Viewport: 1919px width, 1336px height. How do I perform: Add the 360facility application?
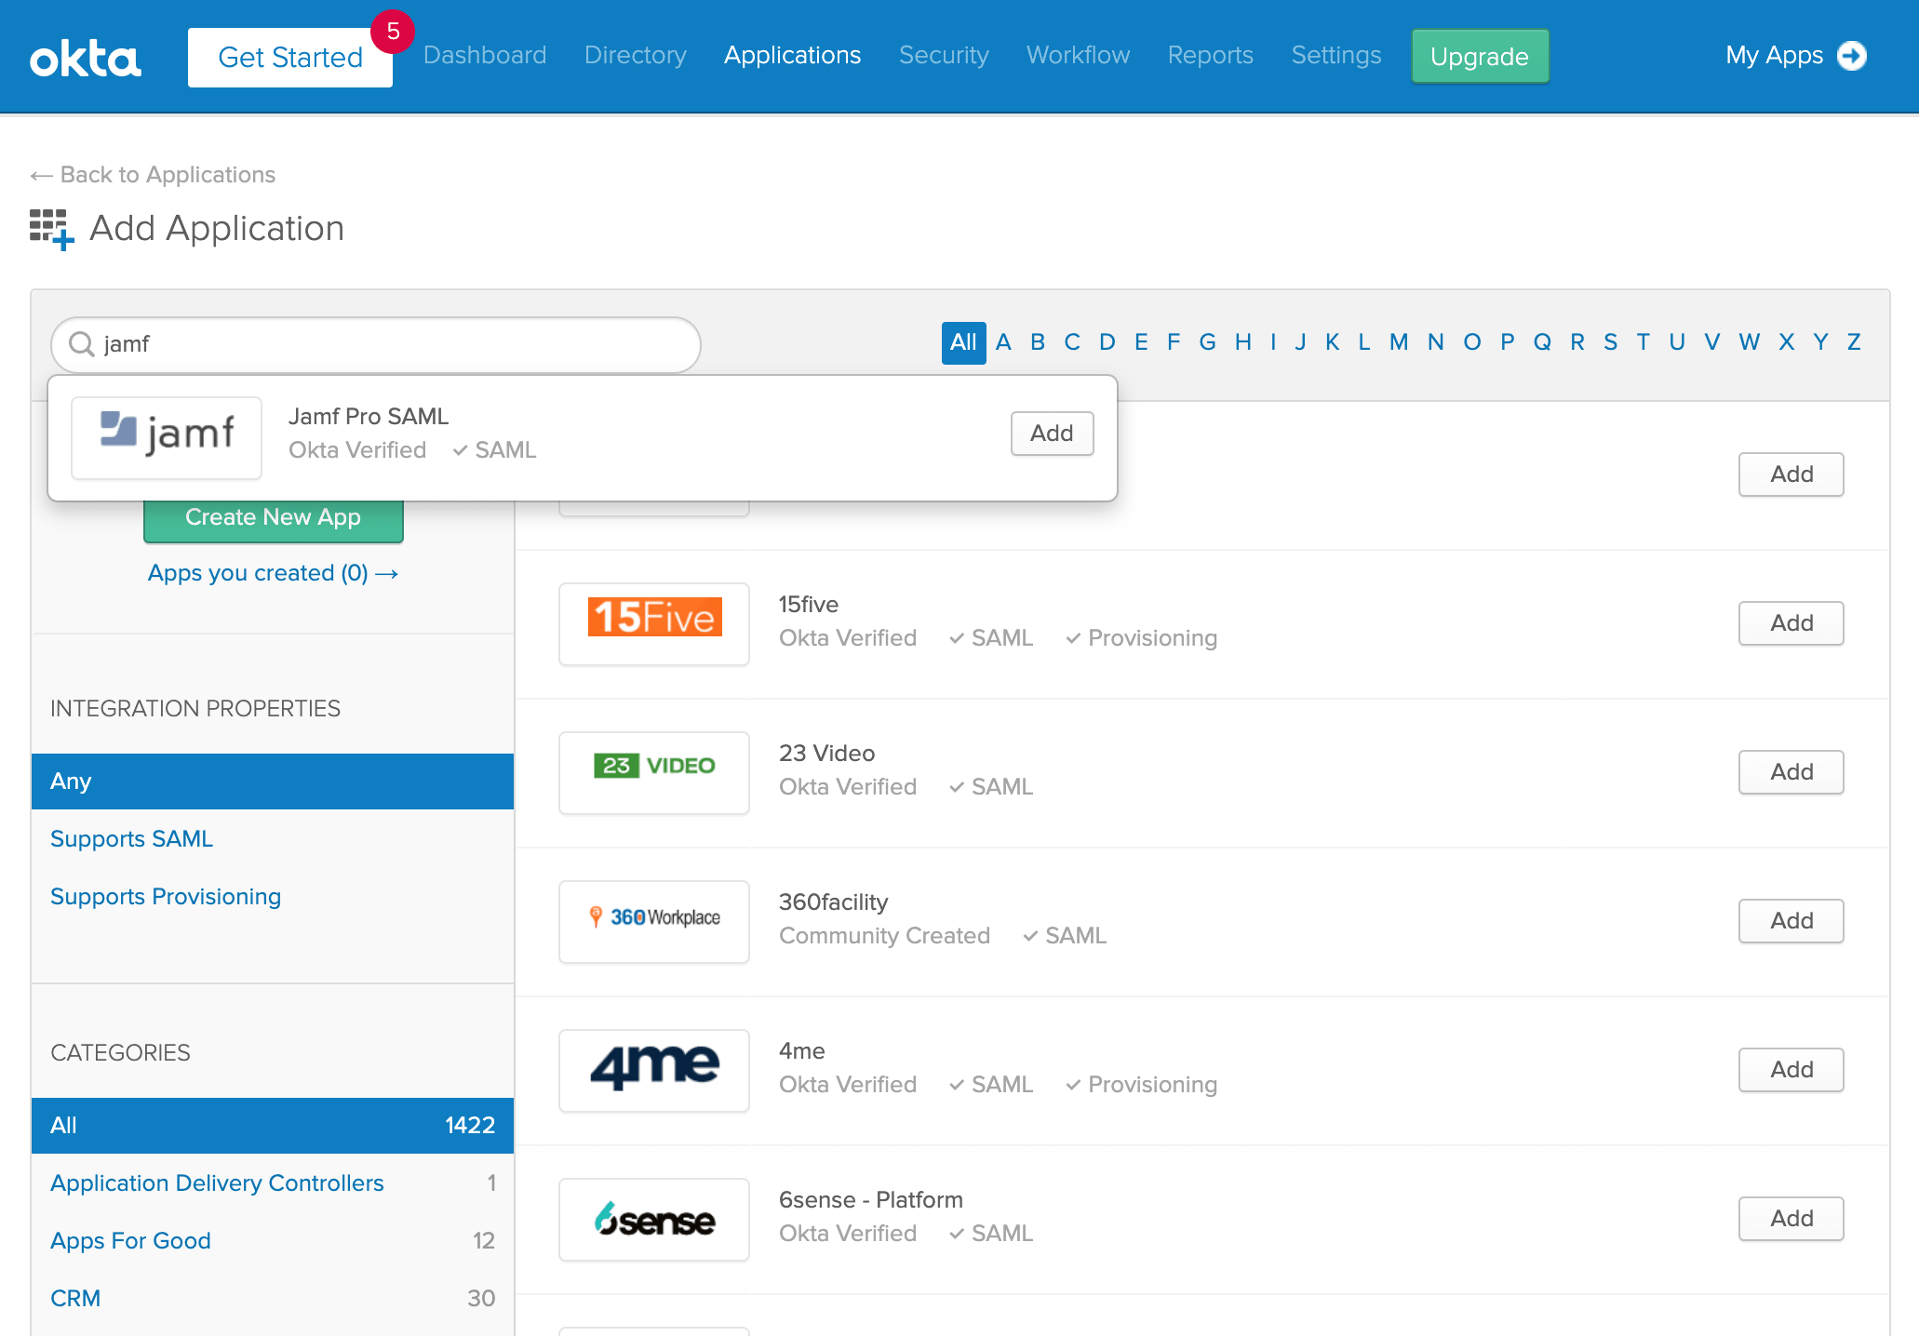pos(1792,921)
